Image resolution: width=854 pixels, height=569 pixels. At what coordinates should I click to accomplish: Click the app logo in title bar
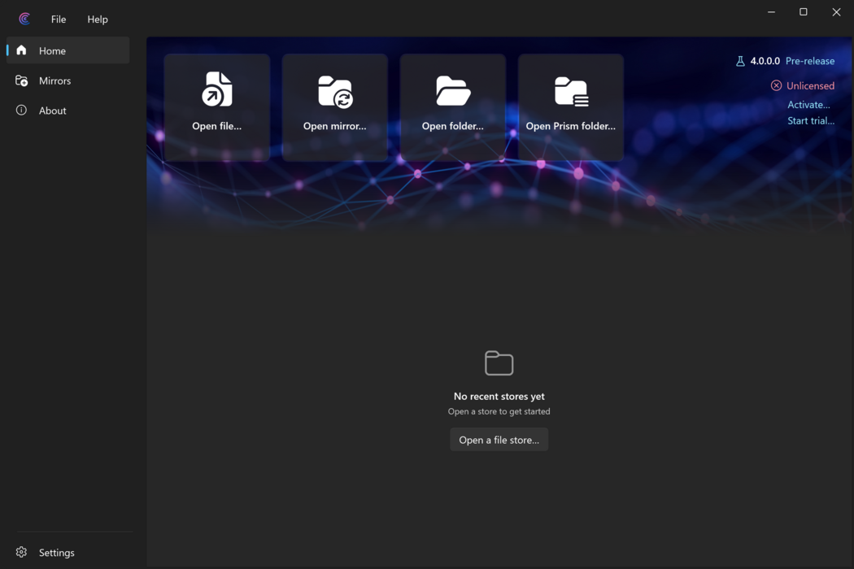[x=24, y=19]
